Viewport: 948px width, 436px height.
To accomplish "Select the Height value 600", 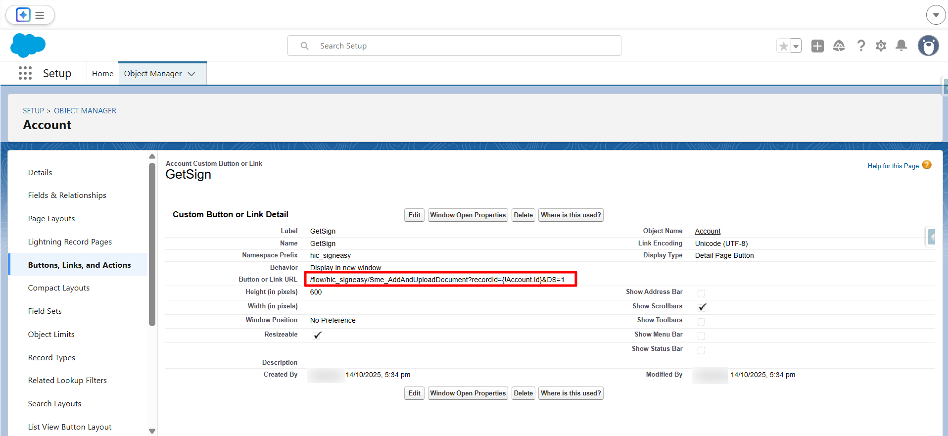I will click(316, 292).
